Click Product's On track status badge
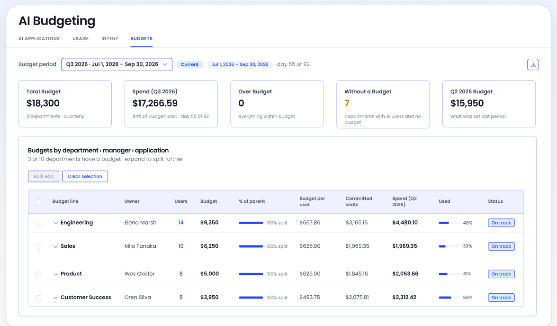The height and width of the screenshot is (326, 557). (501, 274)
